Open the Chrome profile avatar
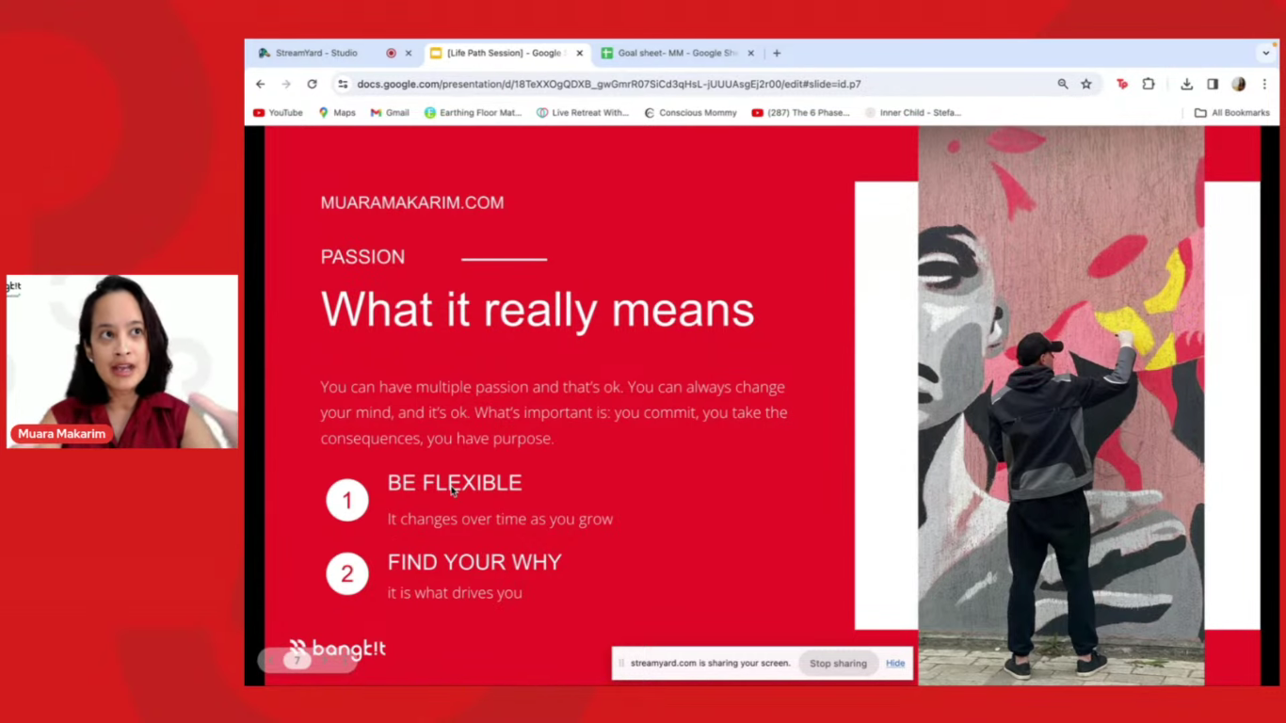This screenshot has width=1286, height=723. [x=1239, y=84]
